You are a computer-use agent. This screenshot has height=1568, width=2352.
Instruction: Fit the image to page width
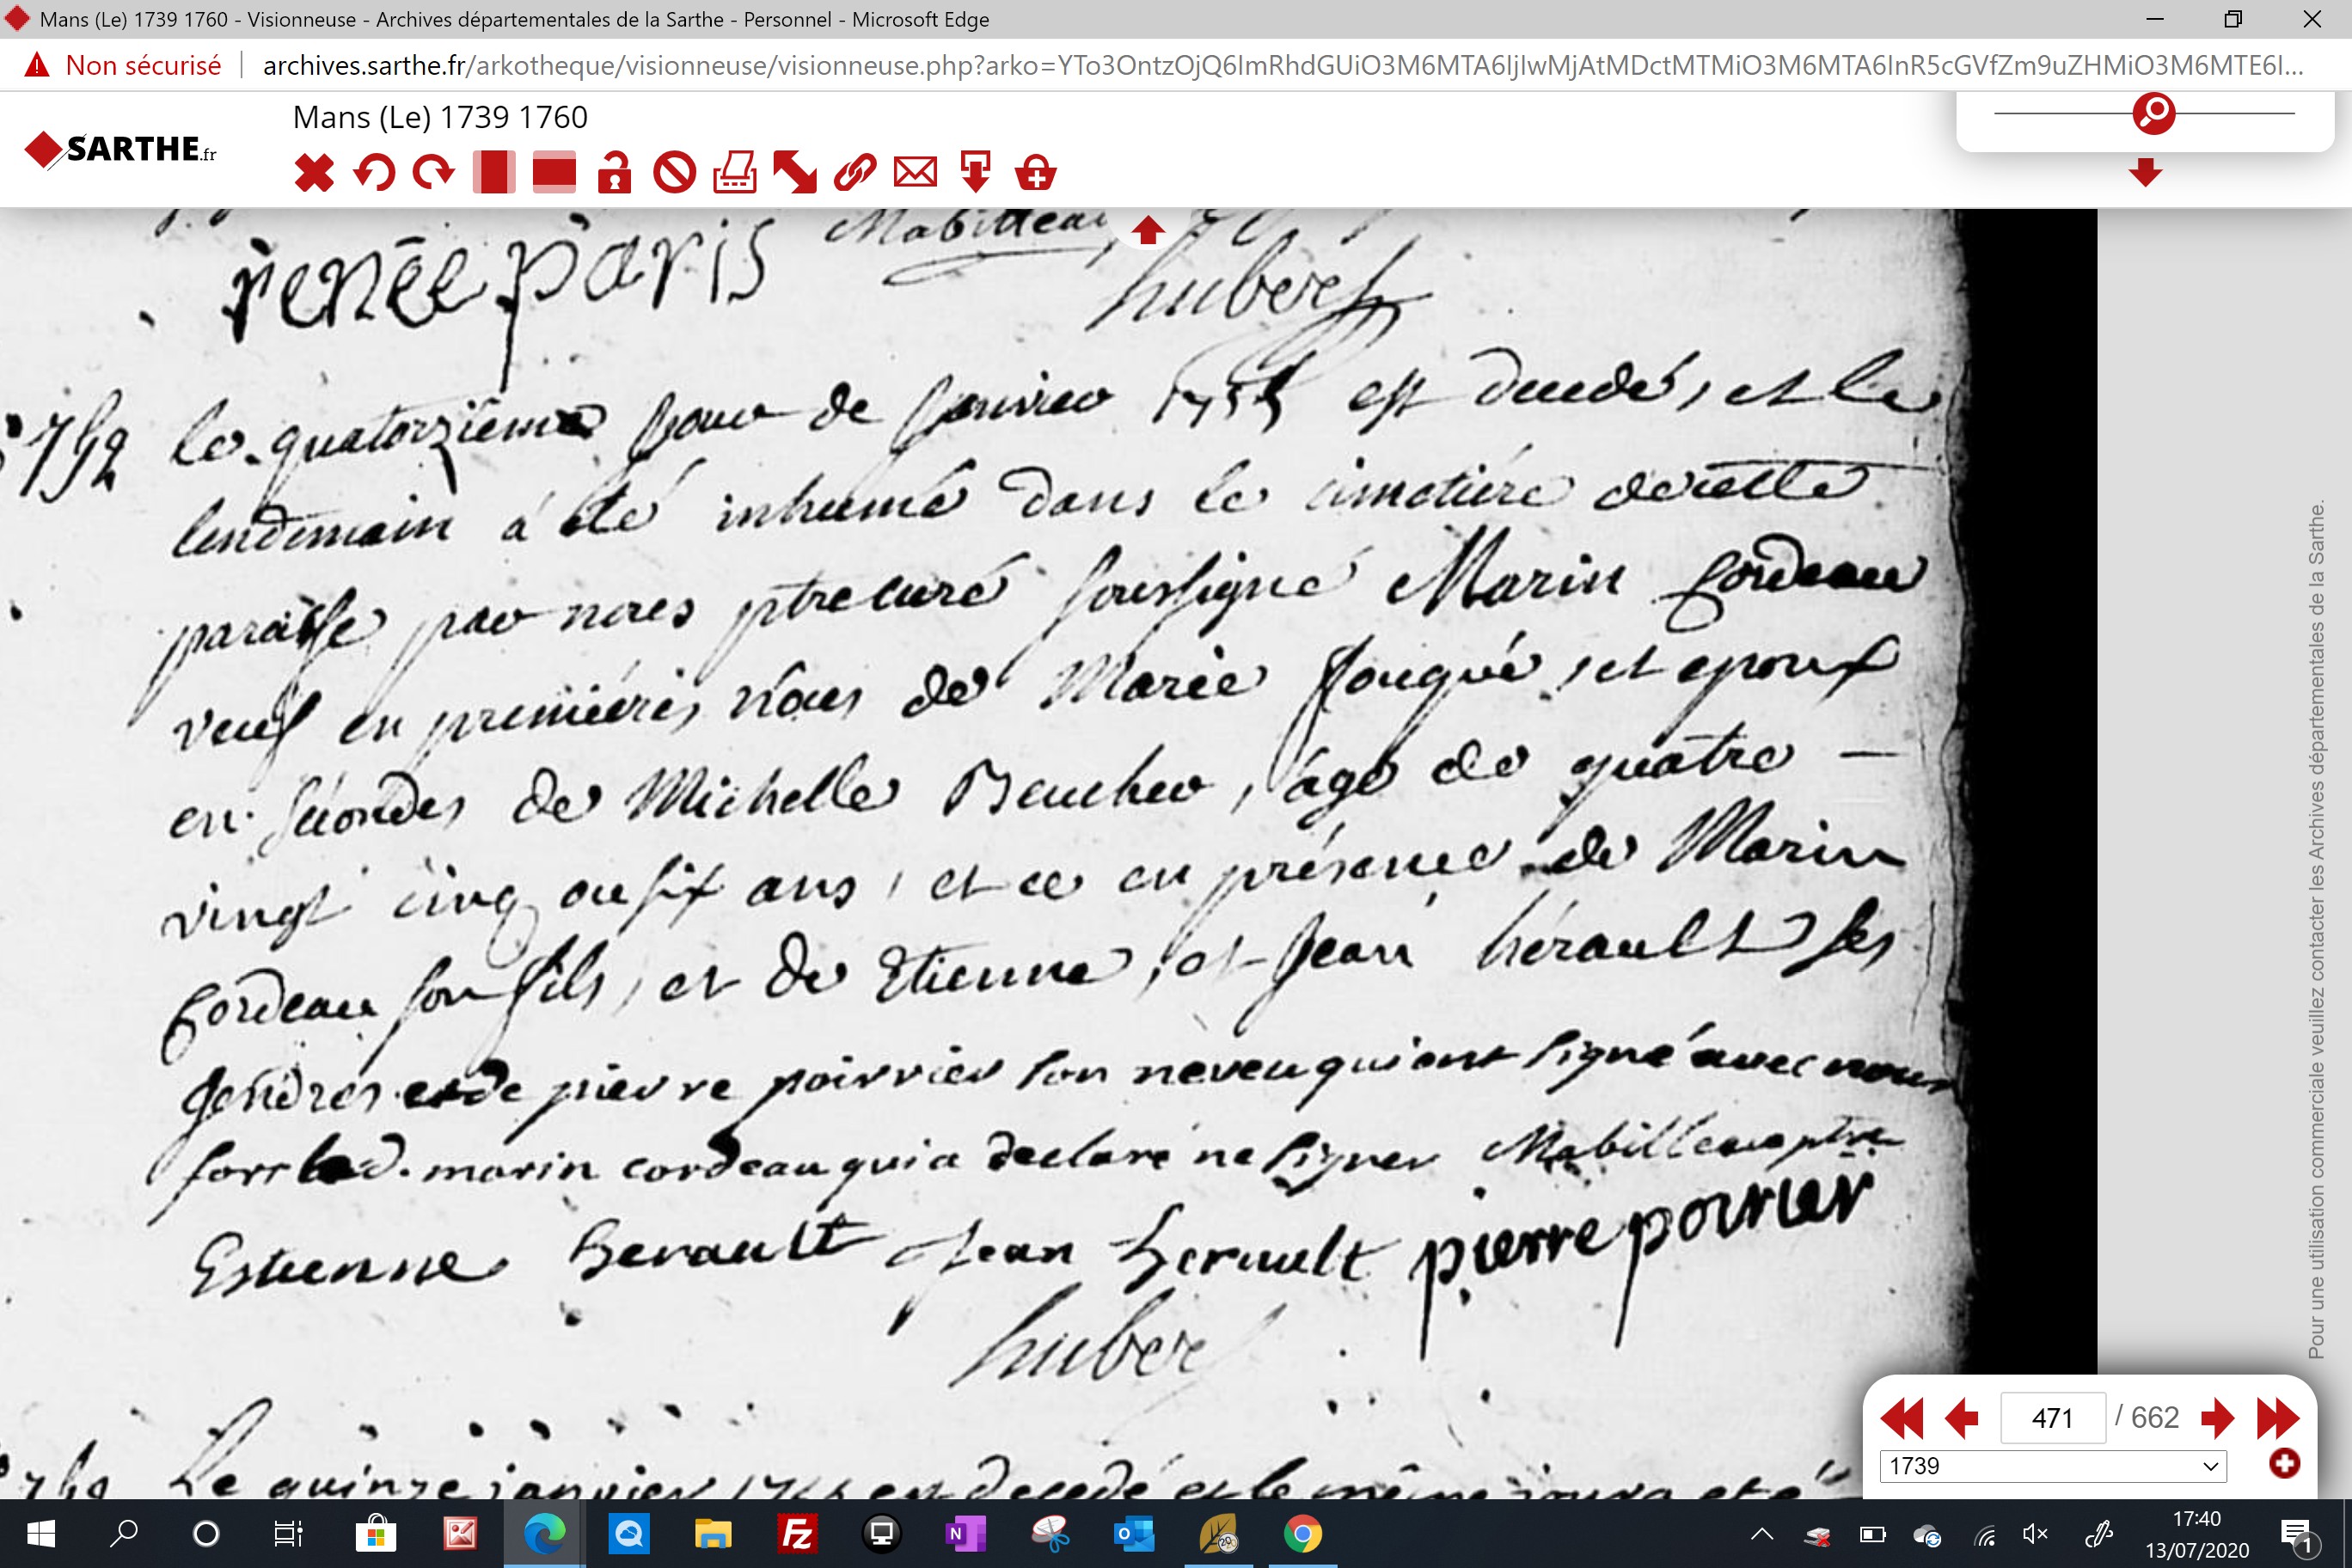pos(554,173)
